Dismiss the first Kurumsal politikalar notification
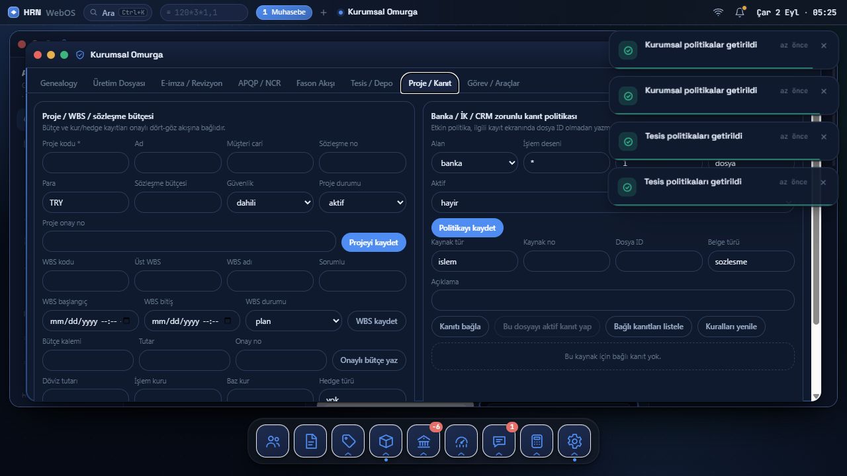Image resolution: width=847 pixels, height=476 pixels. click(824, 46)
